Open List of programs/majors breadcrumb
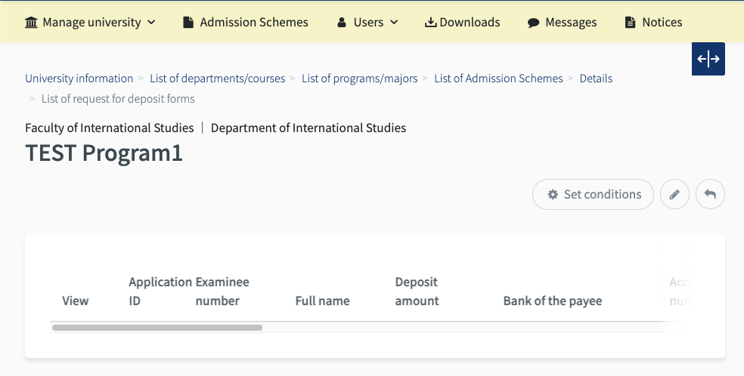 tap(359, 79)
